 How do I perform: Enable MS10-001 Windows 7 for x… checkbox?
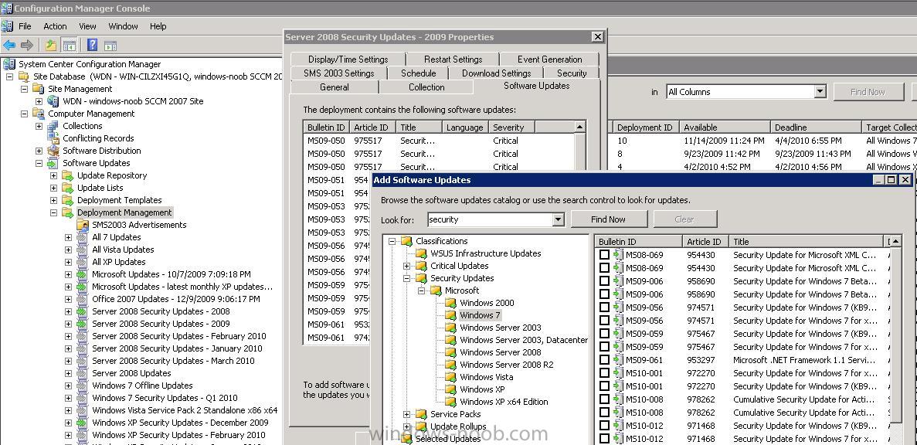[604, 373]
